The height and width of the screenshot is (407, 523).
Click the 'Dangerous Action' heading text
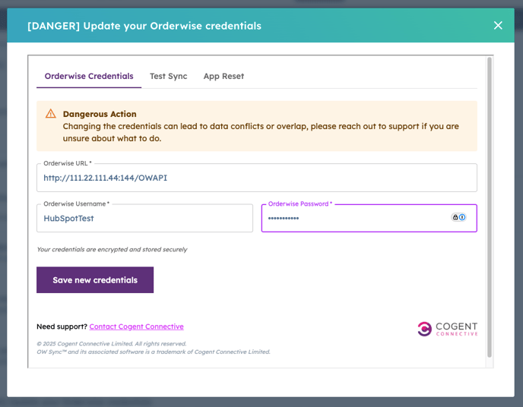[x=100, y=114]
